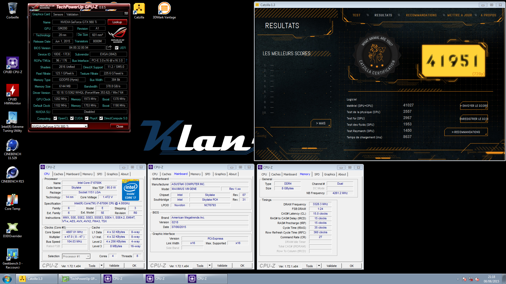506x284 pixels.
Task: Click the Intel Core i7 logo in CPU-Z
Action: [x=130, y=190]
